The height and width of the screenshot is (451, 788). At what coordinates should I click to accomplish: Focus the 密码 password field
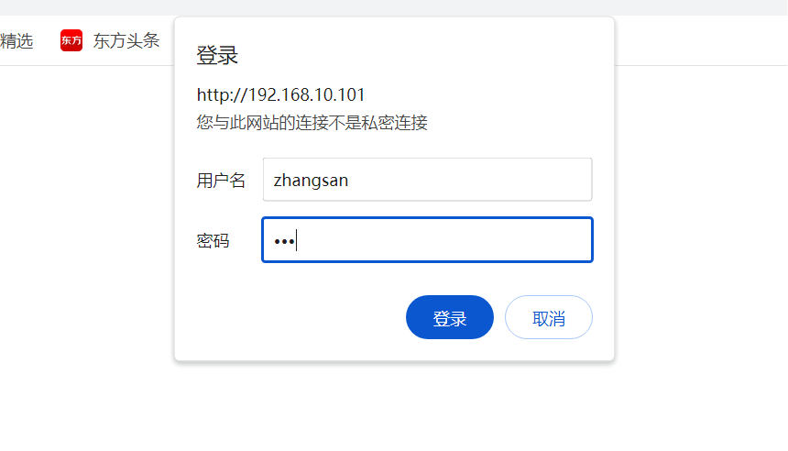coord(427,240)
